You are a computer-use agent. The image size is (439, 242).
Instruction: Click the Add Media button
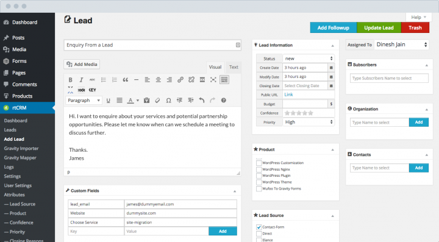click(82, 65)
